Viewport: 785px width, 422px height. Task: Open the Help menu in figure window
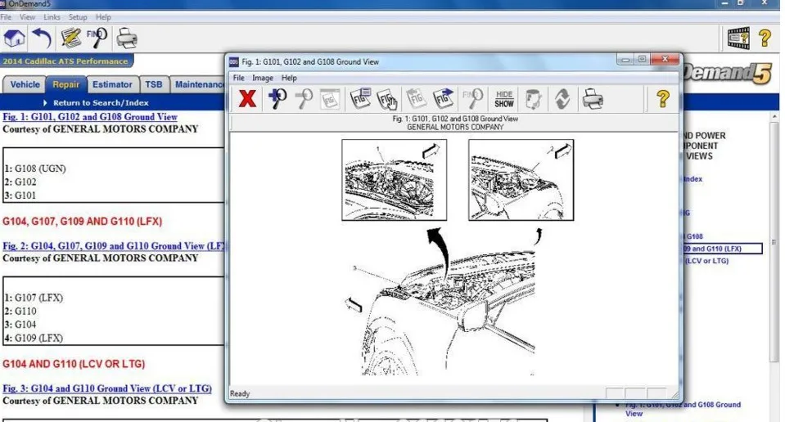tap(289, 78)
